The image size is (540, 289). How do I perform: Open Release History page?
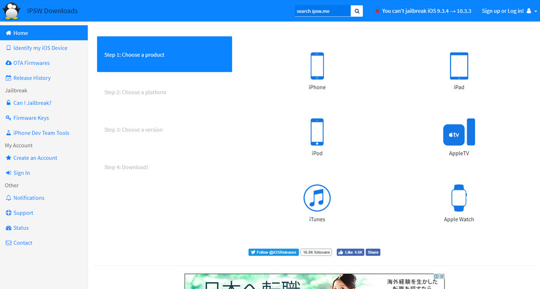pyautogui.click(x=32, y=78)
